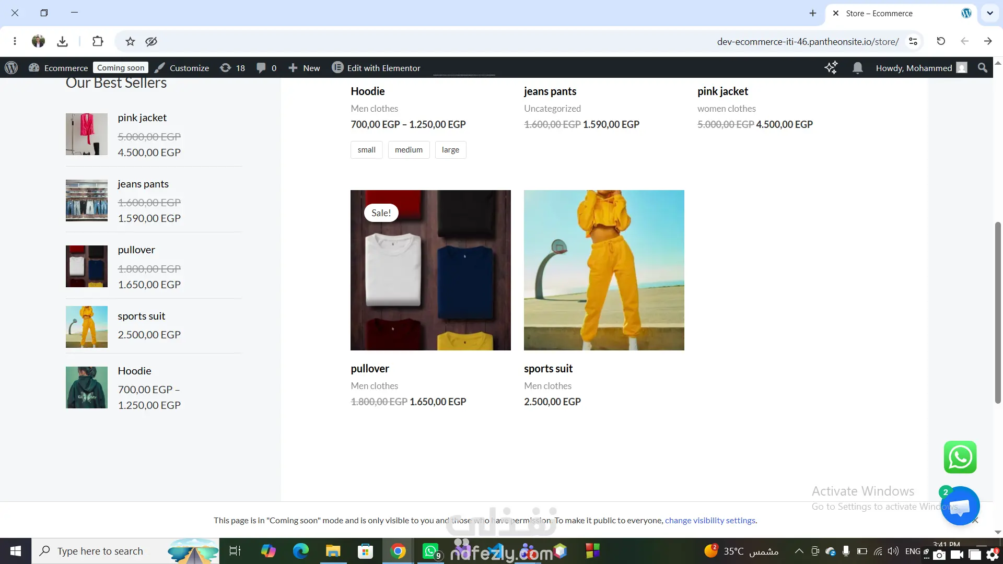1003x564 pixels.
Task: Open the volume control in system tray
Action: point(893,551)
